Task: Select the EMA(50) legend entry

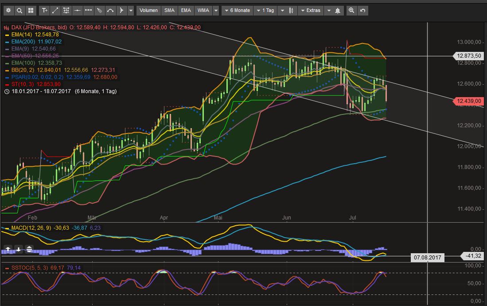Action: coord(35,56)
